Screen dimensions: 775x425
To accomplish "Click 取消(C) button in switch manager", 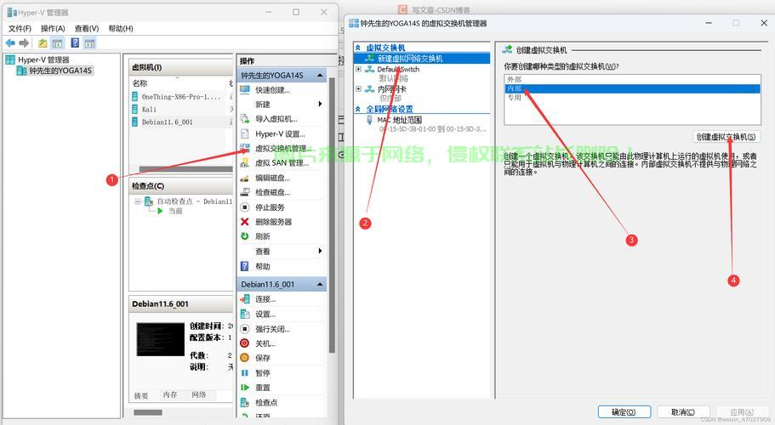I will 683,412.
